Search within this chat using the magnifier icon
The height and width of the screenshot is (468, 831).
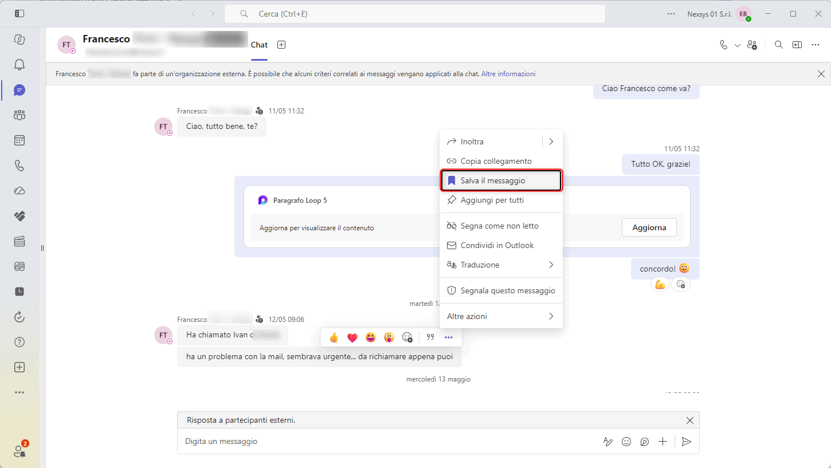pos(778,45)
